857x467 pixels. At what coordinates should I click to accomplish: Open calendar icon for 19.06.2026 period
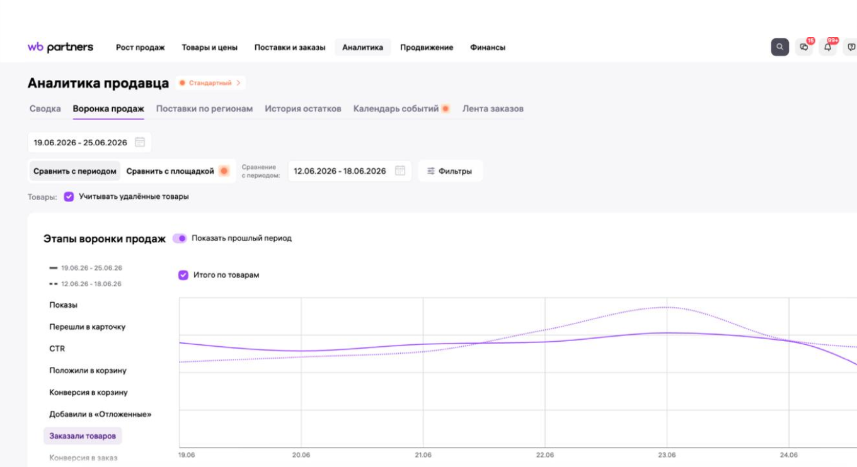[x=140, y=142]
